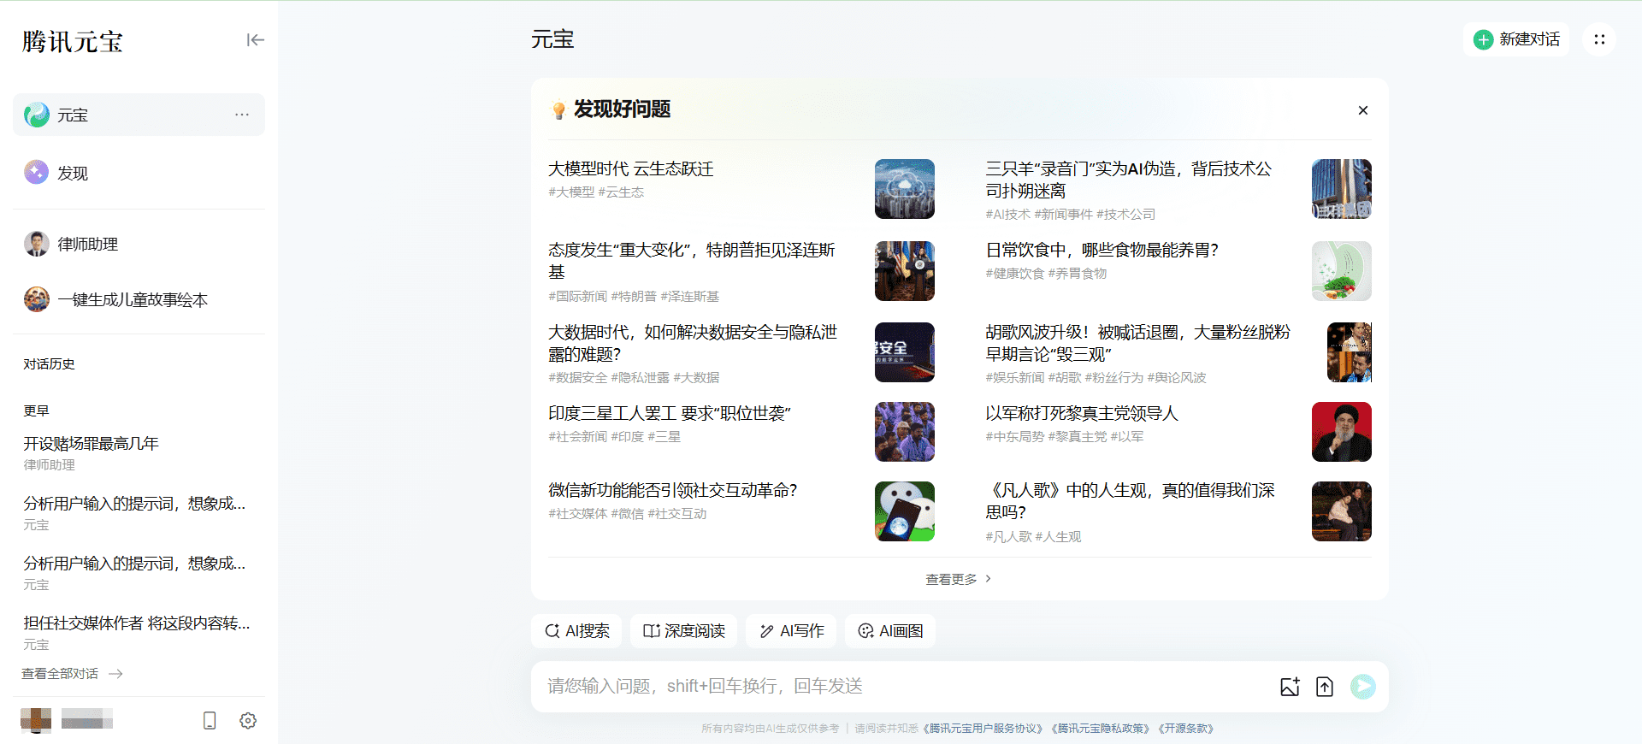Start a new chat with 新建对话
The width and height of the screenshot is (1642, 744).
1516,39
